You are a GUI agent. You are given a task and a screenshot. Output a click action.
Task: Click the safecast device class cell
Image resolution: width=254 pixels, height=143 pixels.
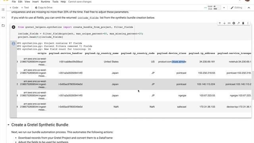(182, 107)
